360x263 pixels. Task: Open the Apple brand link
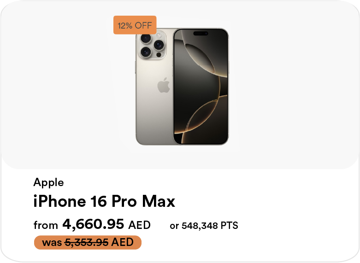(x=48, y=182)
